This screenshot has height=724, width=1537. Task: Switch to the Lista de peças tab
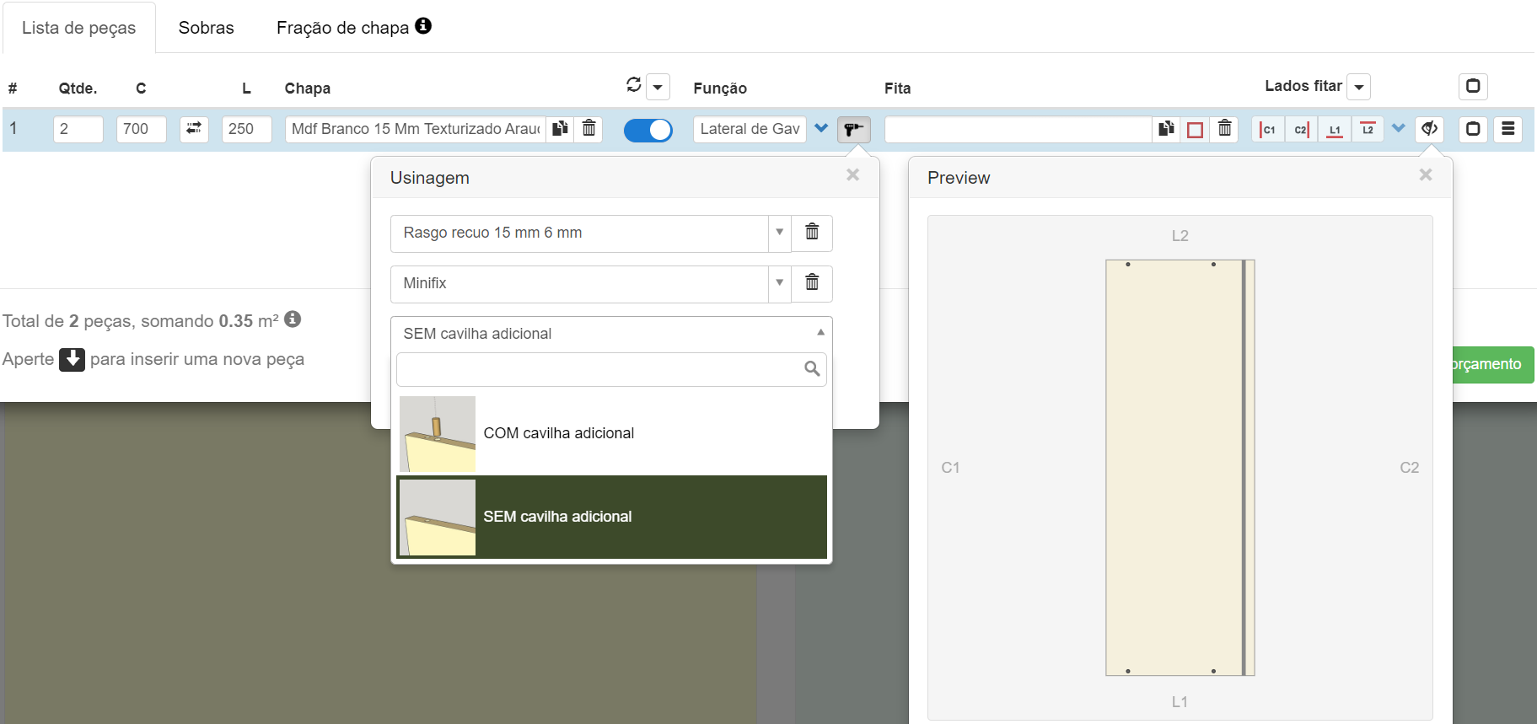[78, 28]
